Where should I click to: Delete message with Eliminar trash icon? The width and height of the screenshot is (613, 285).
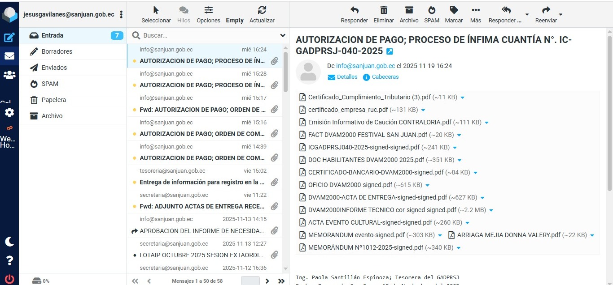(x=384, y=14)
